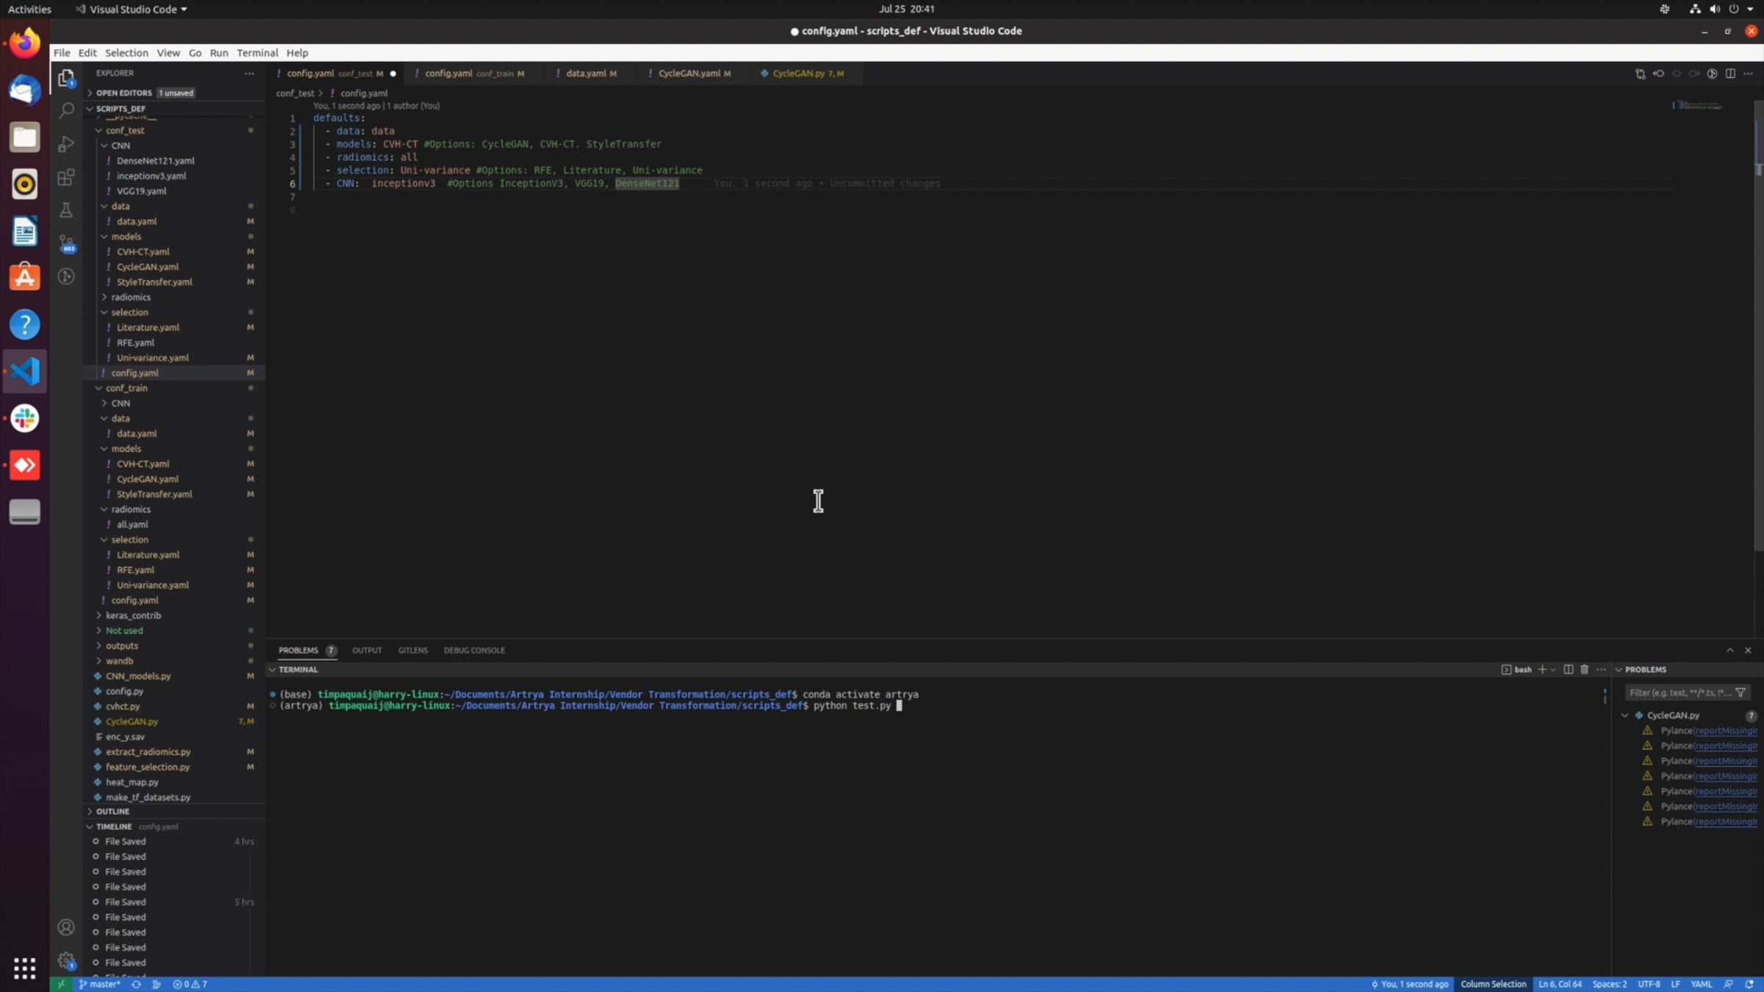Viewport: 1764px width, 992px height.
Task: Click Ln 6, Col 64 position indicator
Action: [x=1560, y=985]
